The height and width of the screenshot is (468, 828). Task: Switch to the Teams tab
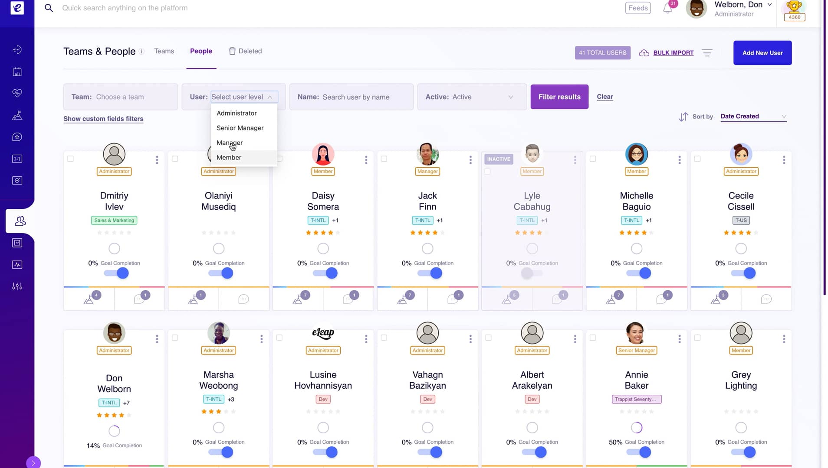164,51
